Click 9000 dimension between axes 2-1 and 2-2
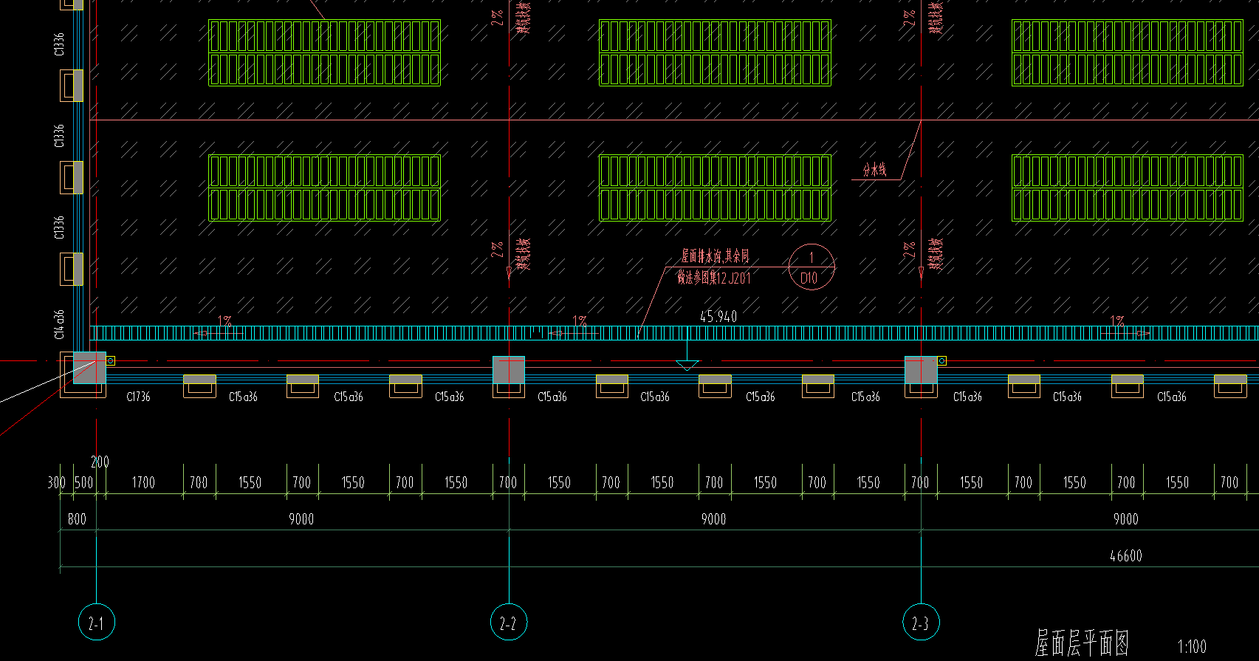 click(x=301, y=518)
